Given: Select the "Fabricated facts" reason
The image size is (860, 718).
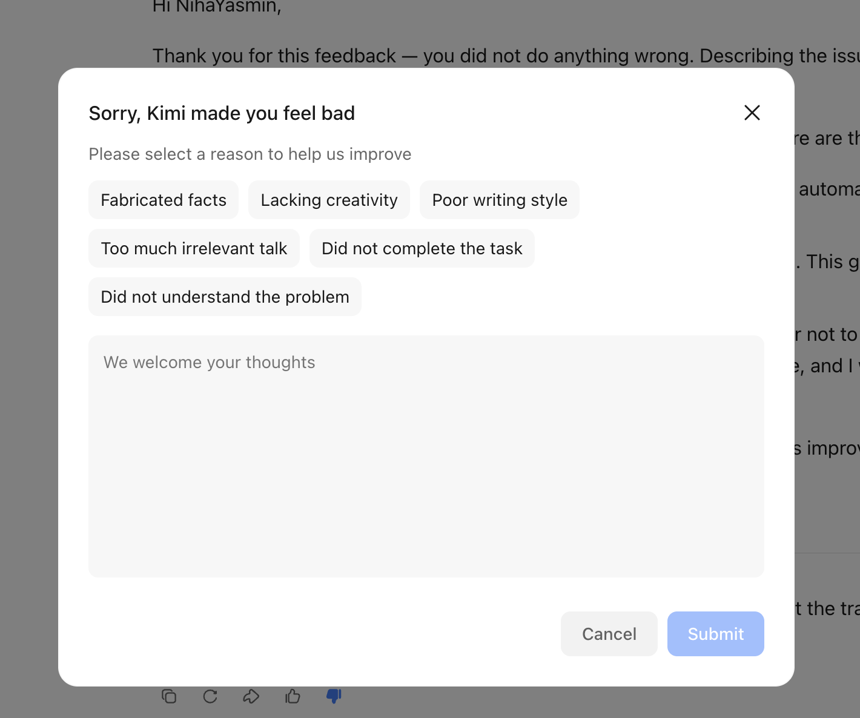Looking at the screenshot, I should pos(164,200).
